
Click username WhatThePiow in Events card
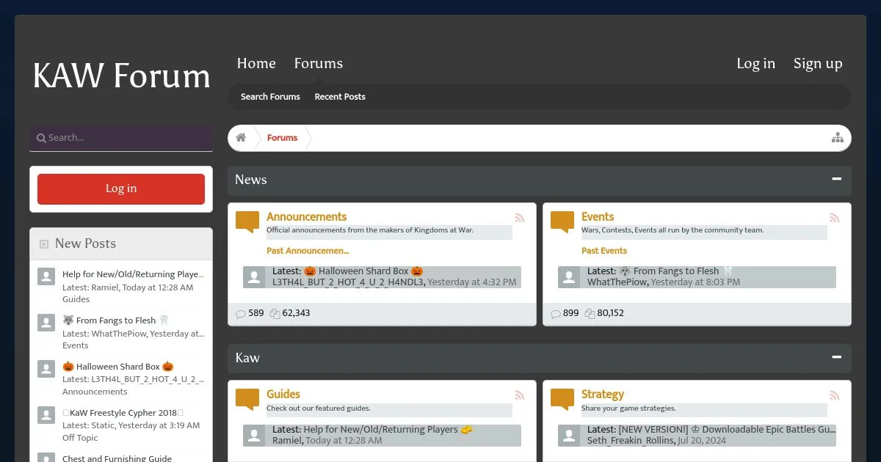click(x=617, y=282)
